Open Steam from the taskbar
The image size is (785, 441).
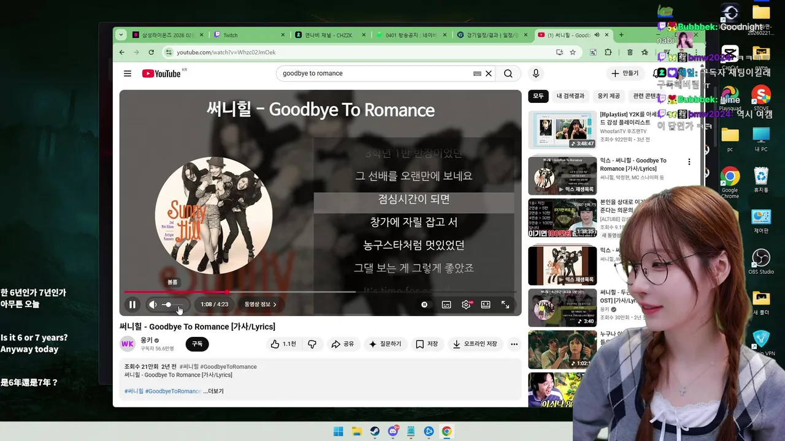(375, 431)
